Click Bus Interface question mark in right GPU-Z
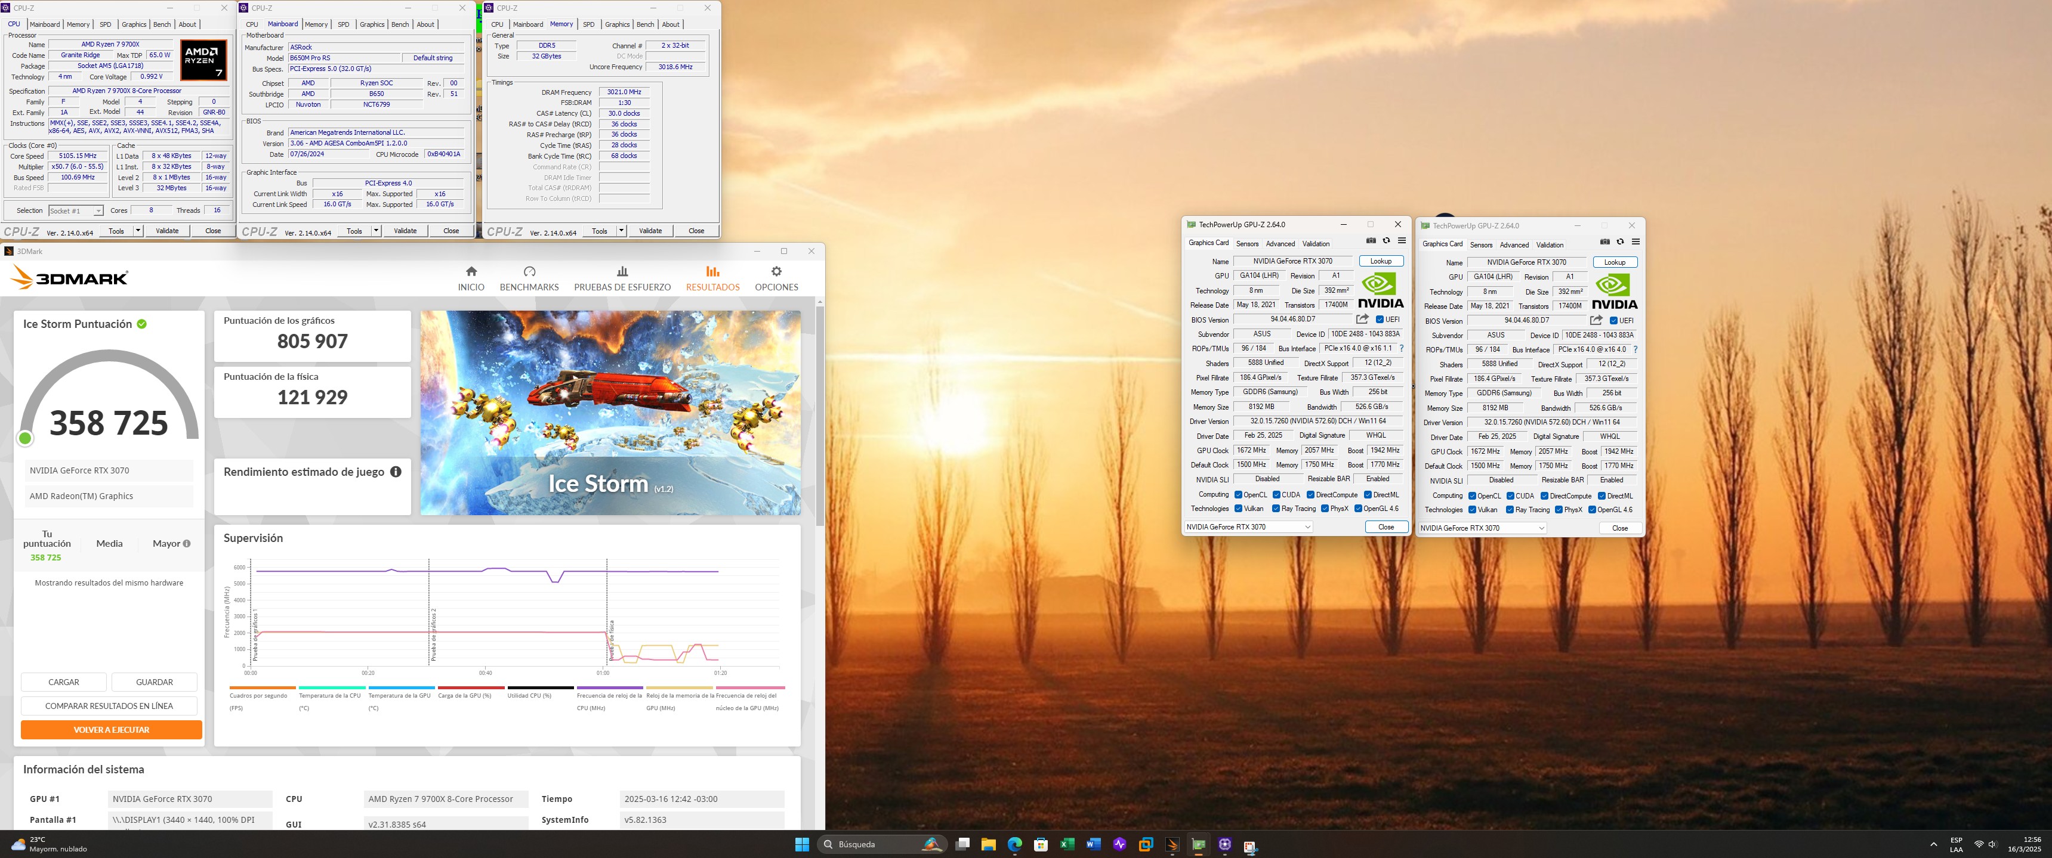This screenshot has width=2052, height=858. click(1636, 349)
